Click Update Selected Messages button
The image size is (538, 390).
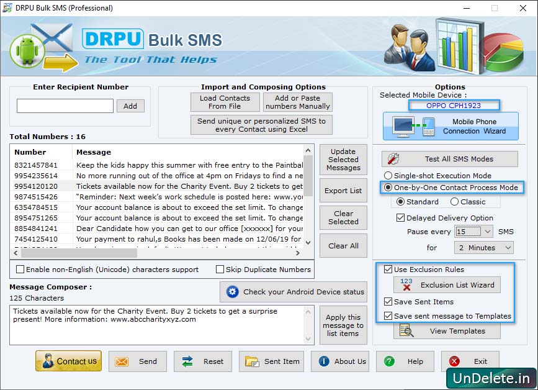pos(343,160)
